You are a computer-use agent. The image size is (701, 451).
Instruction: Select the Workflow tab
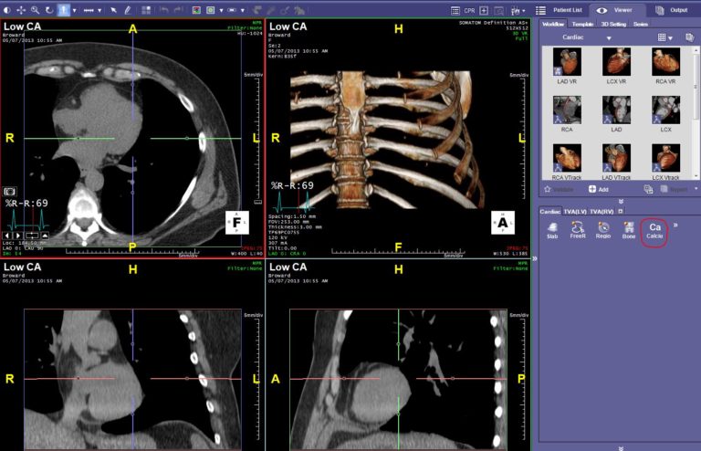[x=553, y=24]
